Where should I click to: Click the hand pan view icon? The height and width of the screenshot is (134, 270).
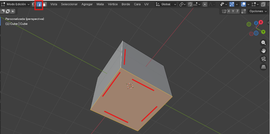tap(263, 51)
